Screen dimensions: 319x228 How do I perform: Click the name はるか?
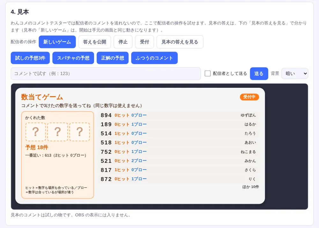pos(250,124)
